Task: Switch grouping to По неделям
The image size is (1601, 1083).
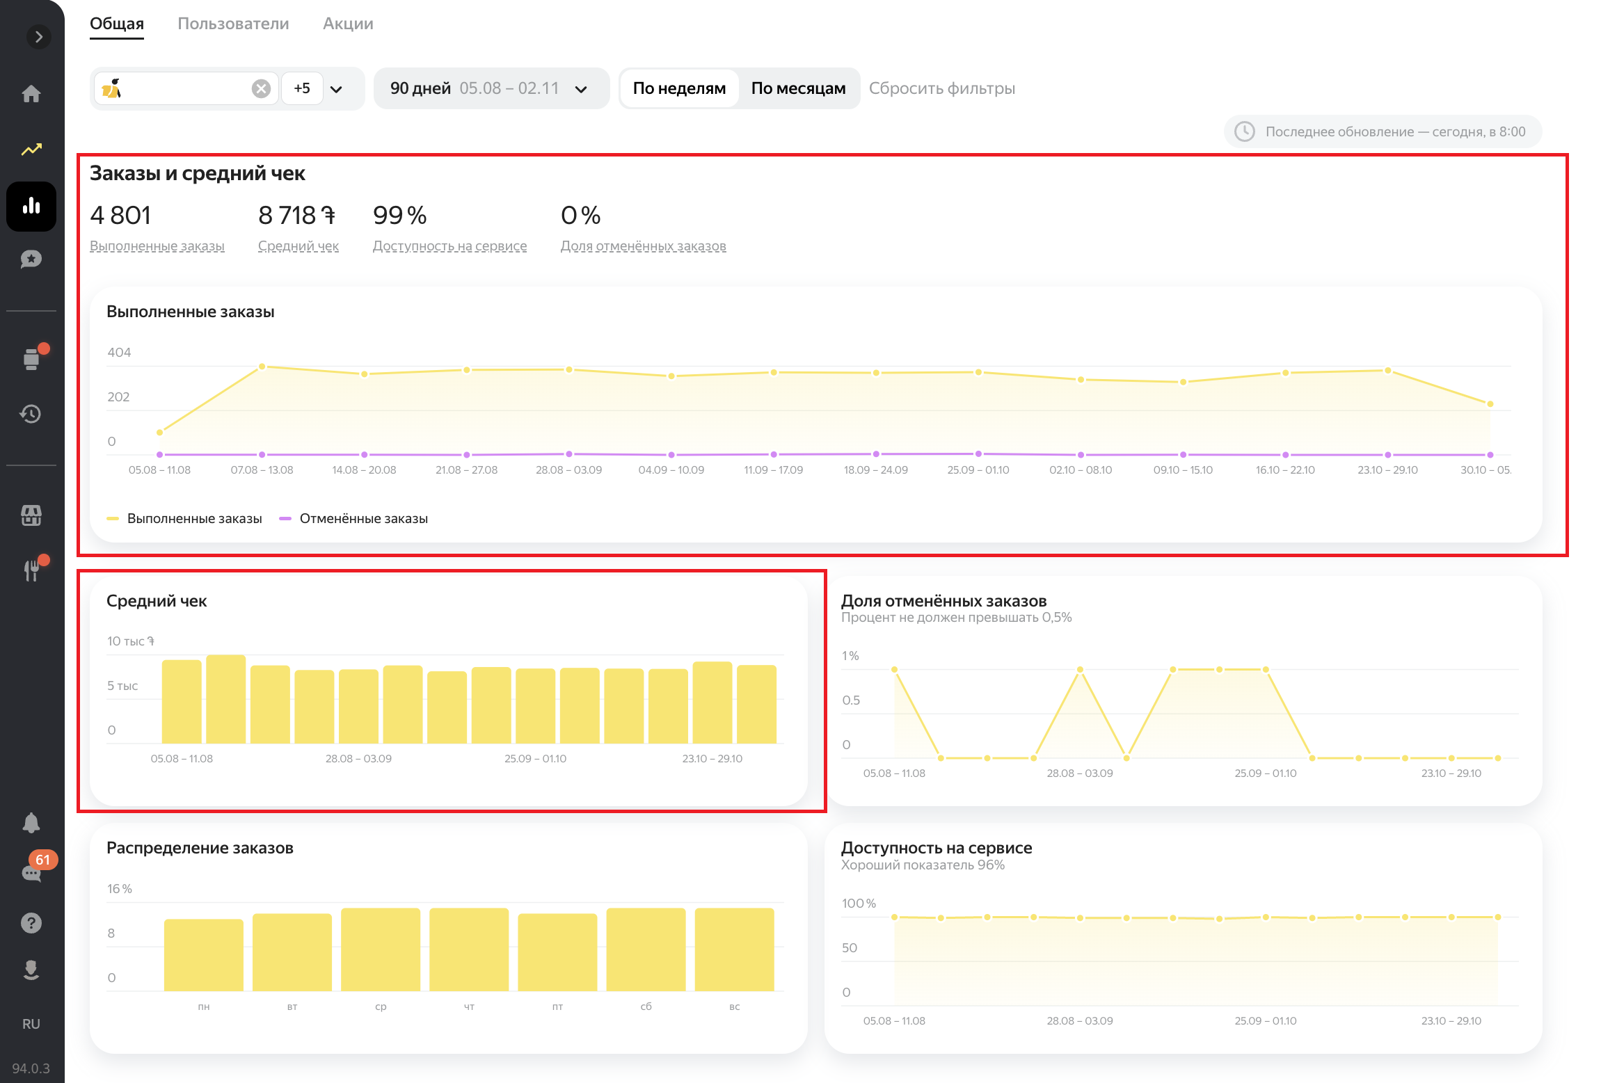Action: (x=679, y=88)
